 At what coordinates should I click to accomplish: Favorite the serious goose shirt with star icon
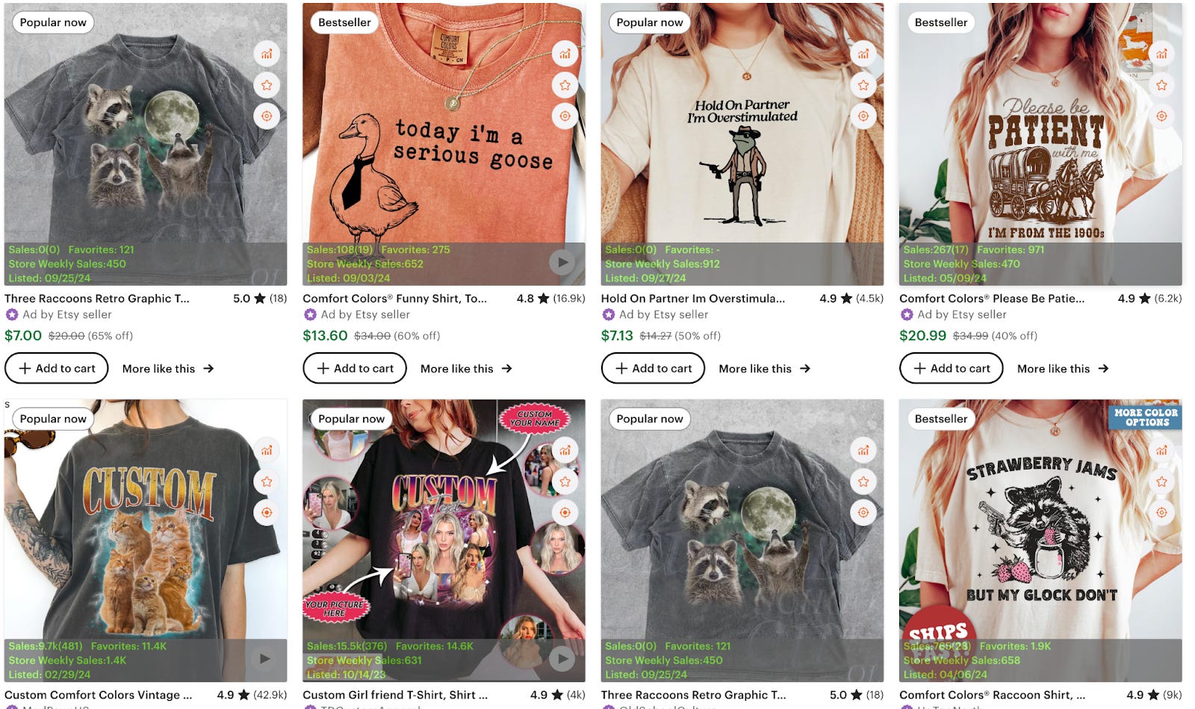[x=565, y=85]
